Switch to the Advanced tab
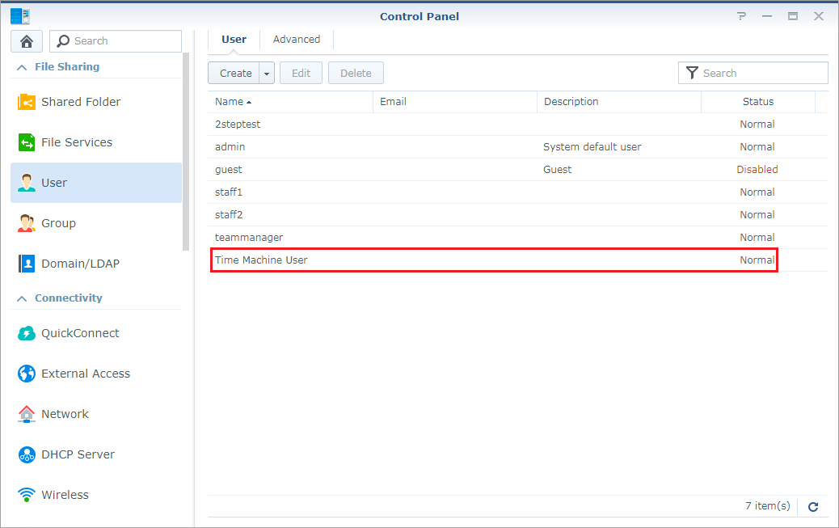 pos(297,40)
